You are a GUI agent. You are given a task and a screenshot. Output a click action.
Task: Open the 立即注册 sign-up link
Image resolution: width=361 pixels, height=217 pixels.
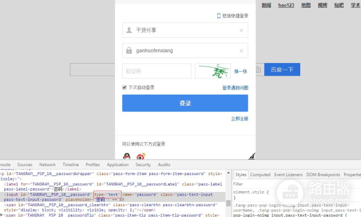click(239, 119)
